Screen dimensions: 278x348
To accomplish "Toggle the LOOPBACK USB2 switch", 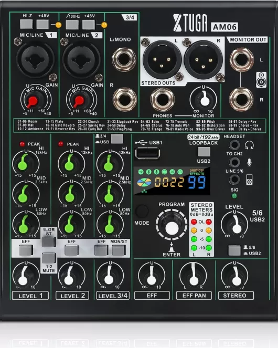I will pos(204,152).
